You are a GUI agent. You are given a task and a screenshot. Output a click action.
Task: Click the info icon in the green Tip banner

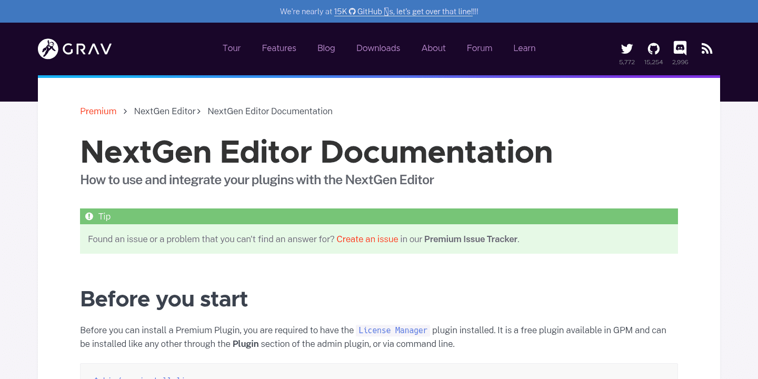(x=89, y=216)
